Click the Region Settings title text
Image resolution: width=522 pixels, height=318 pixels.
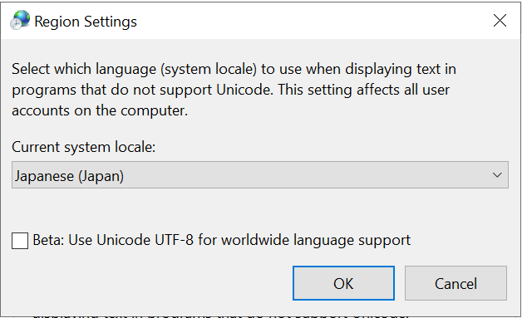click(86, 22)
